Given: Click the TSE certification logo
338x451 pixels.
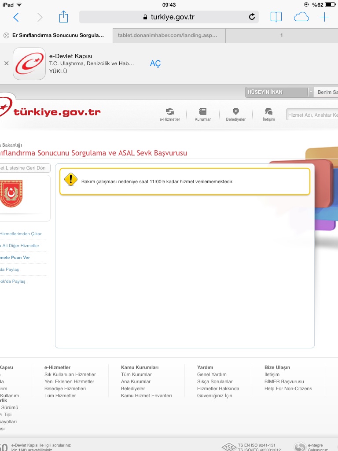Looking at the screenshot, I should [229, 447].
